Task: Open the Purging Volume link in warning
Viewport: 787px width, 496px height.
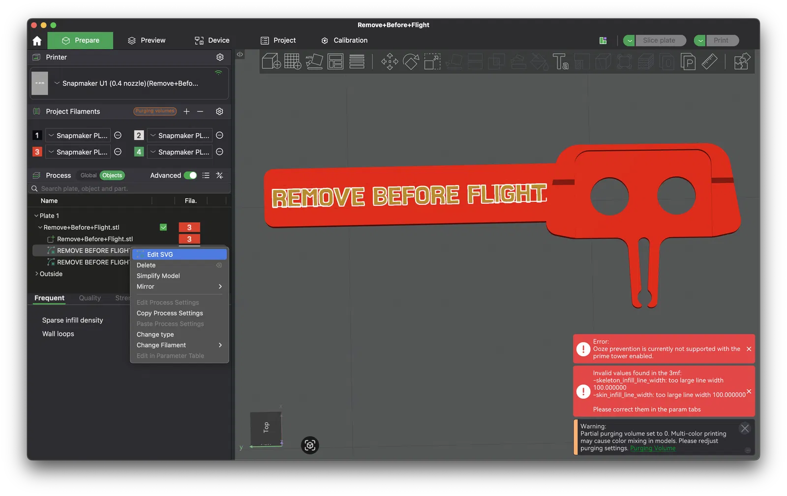Action: click(x=653, y=448)
